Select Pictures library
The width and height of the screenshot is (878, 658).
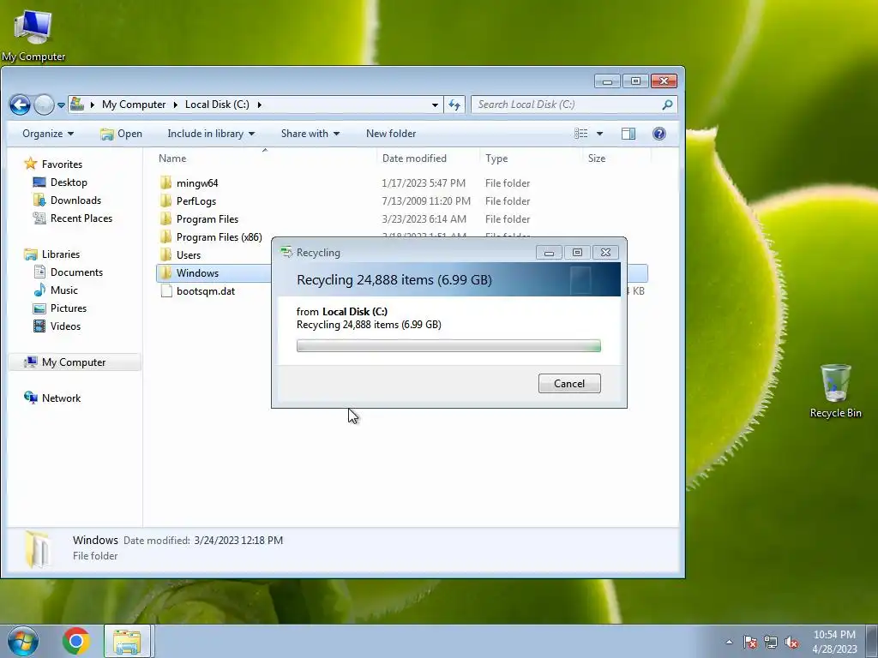point(60,308)
